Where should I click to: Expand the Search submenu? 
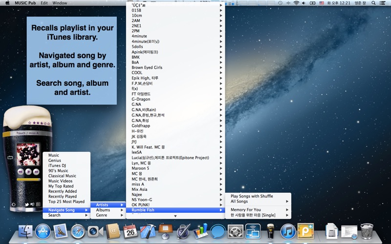(x=66, y=215)
